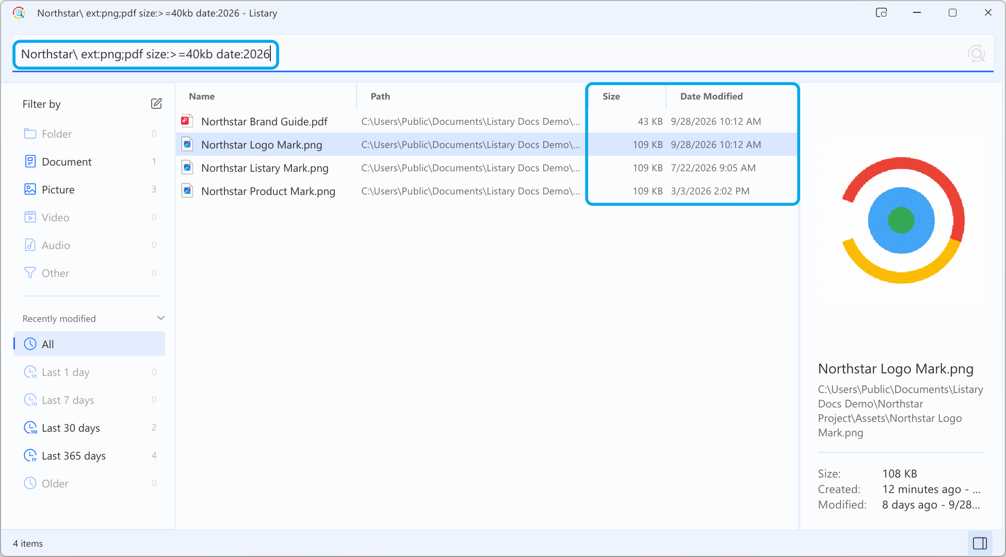Screen dimensions: 1006x557
Task: Click the 43 KB size cell
Action: pyautogui.click(x=650, y=121)
